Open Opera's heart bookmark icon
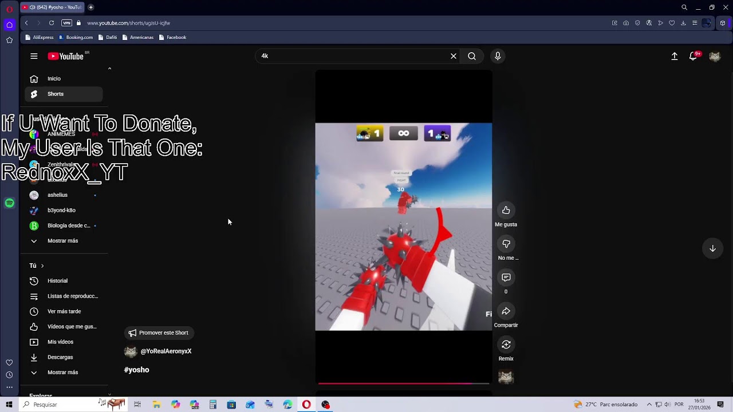This screenshot has width=733, height=412. tap(672, 23)
